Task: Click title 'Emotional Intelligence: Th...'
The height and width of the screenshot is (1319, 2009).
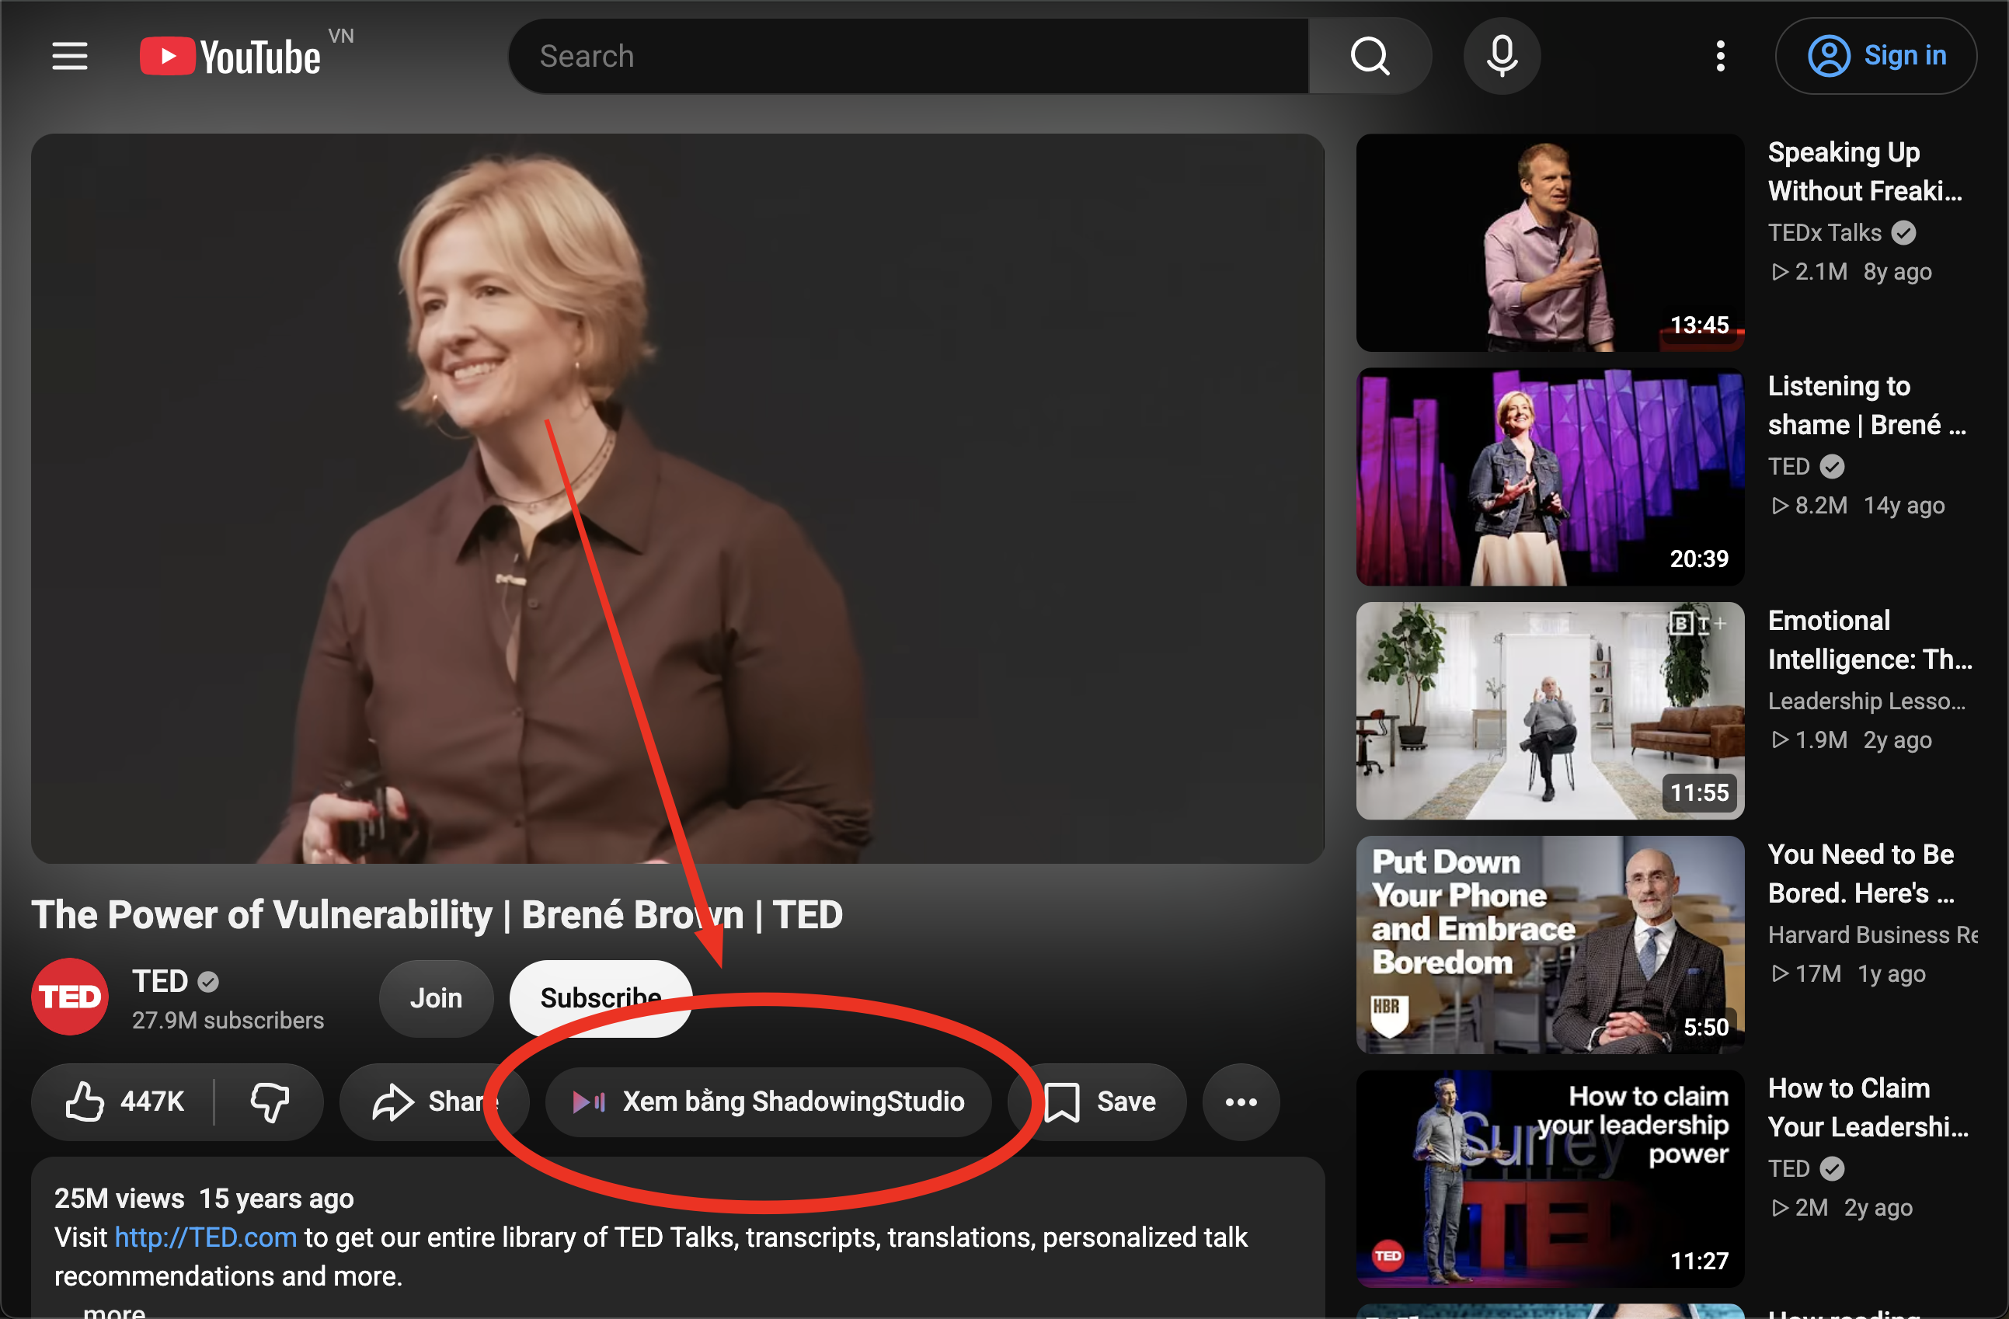Action: (x=1870, y=639)
